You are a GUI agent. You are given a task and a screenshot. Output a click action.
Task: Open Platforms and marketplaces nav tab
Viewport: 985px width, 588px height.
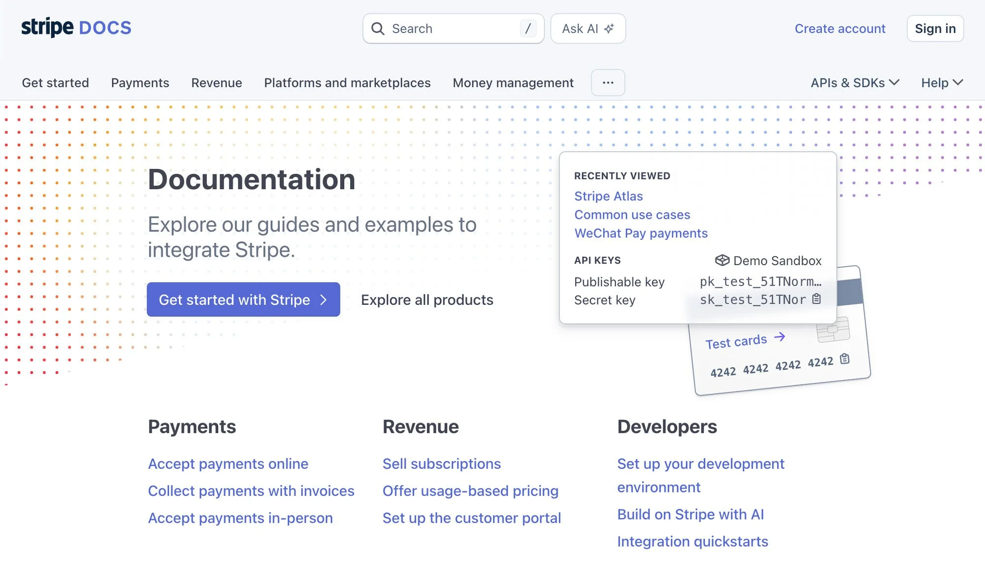click(x=347, y=83)
